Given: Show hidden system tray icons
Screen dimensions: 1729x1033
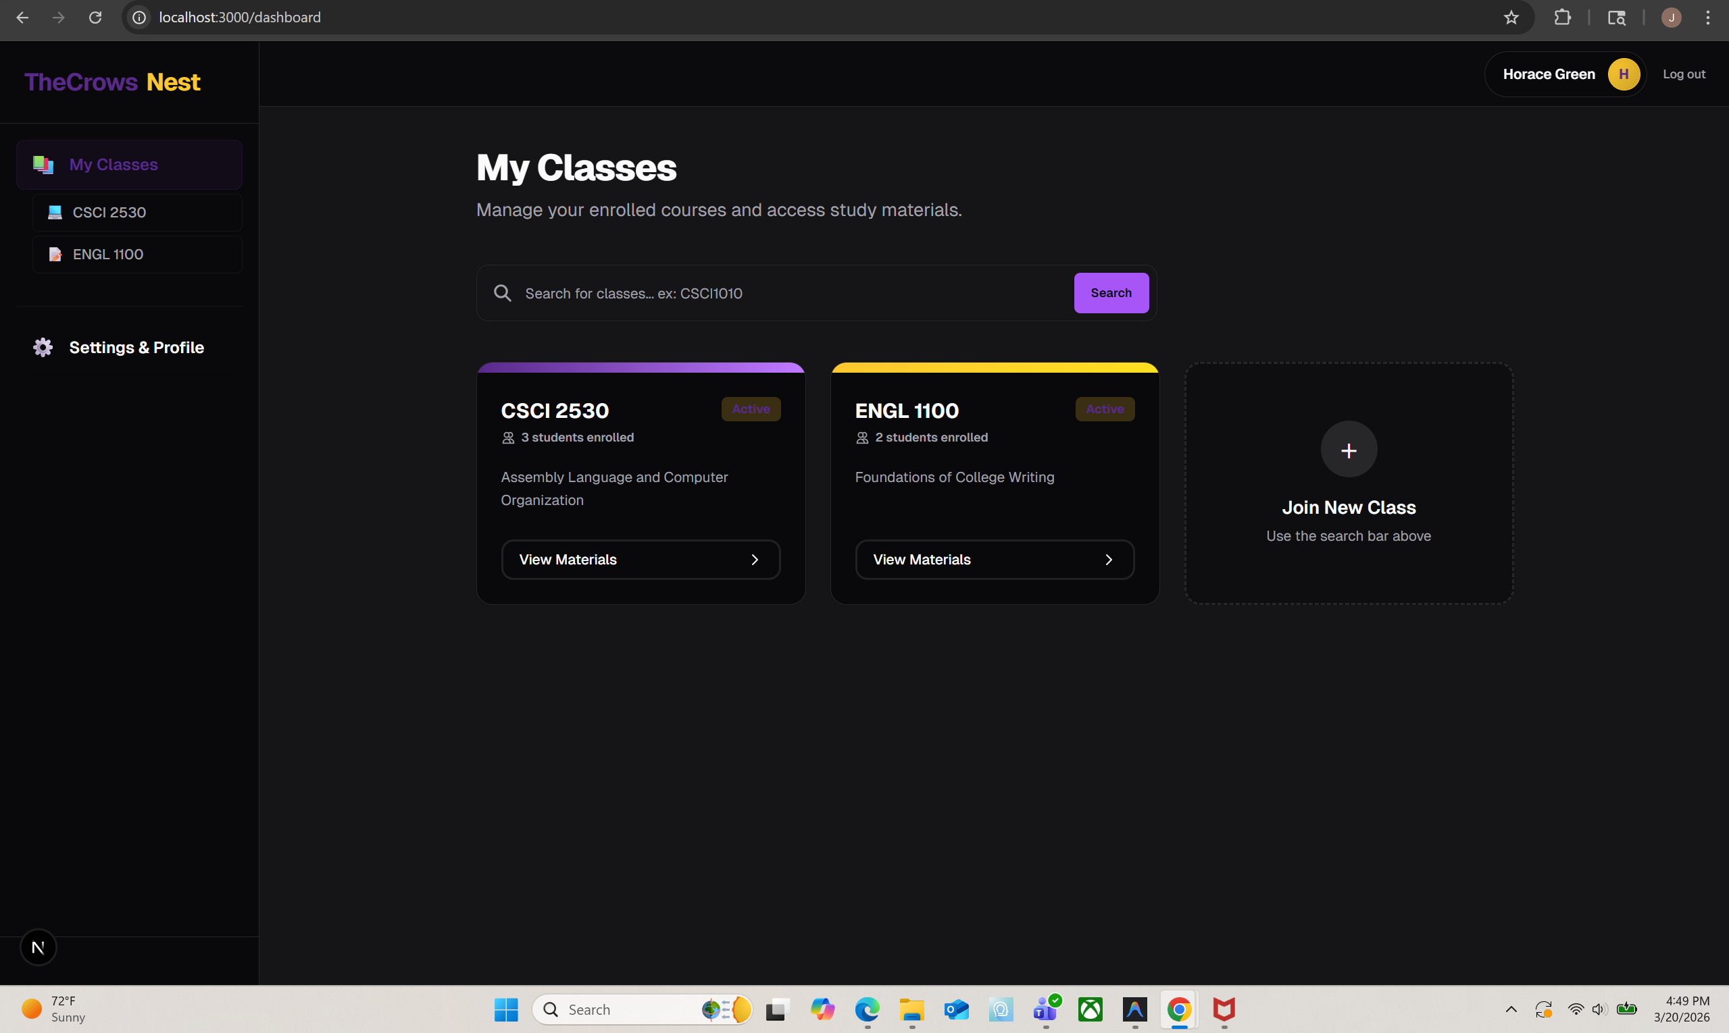Looking at the screenshot, I should [1510, 1009].
